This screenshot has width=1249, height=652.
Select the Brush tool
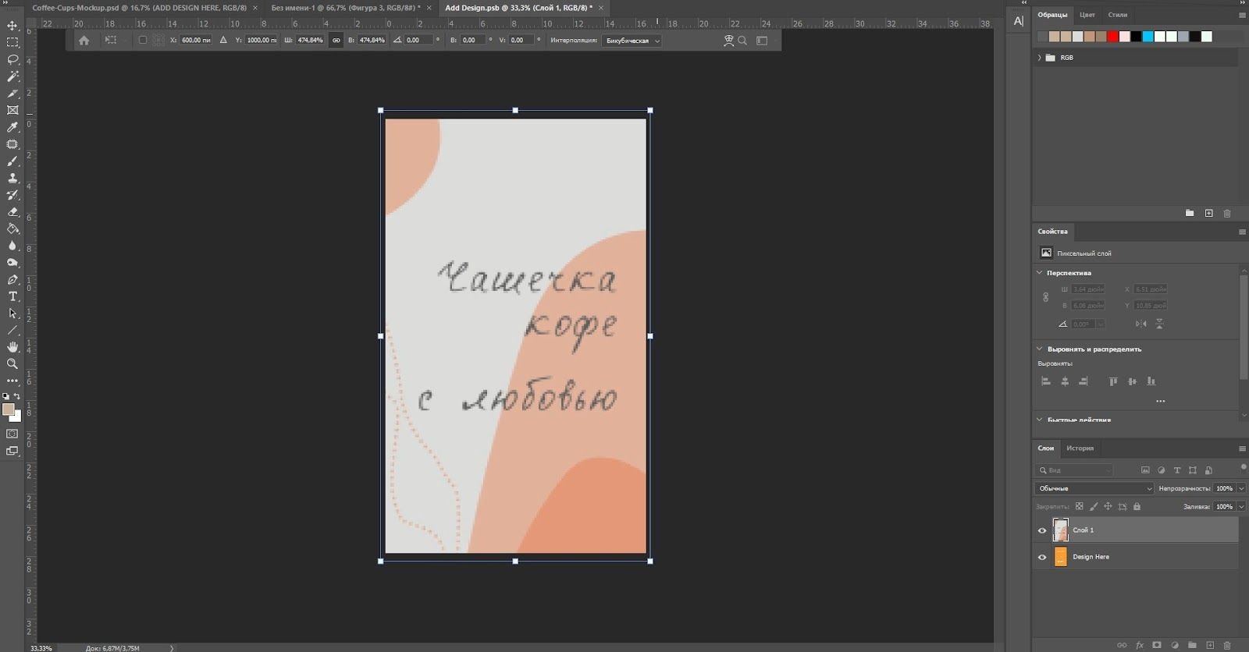pos(12,161)
